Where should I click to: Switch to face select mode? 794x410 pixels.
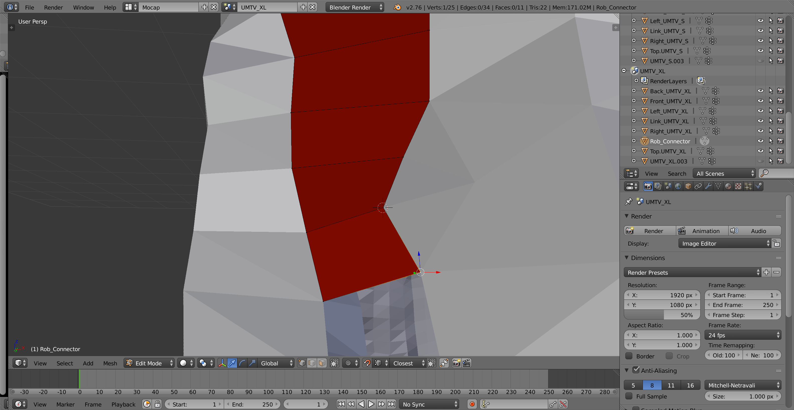coord(322,363)
